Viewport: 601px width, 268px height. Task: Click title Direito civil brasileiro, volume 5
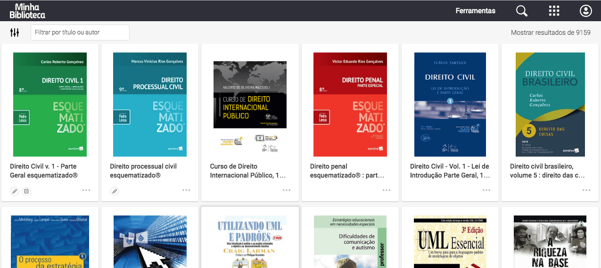coord(548,171)
